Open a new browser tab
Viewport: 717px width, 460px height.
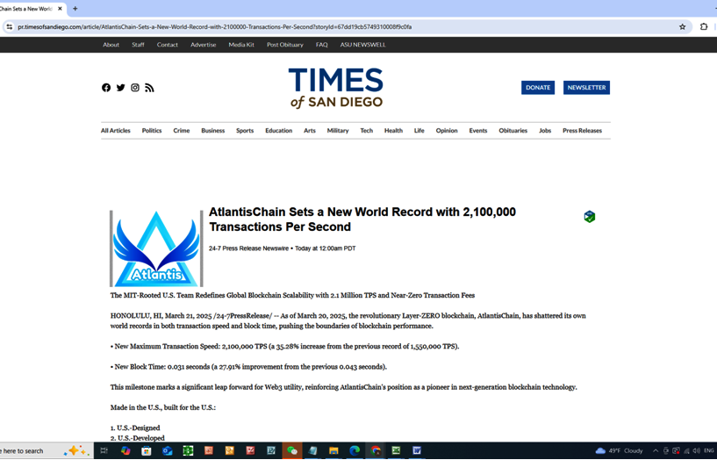[75, 9]
